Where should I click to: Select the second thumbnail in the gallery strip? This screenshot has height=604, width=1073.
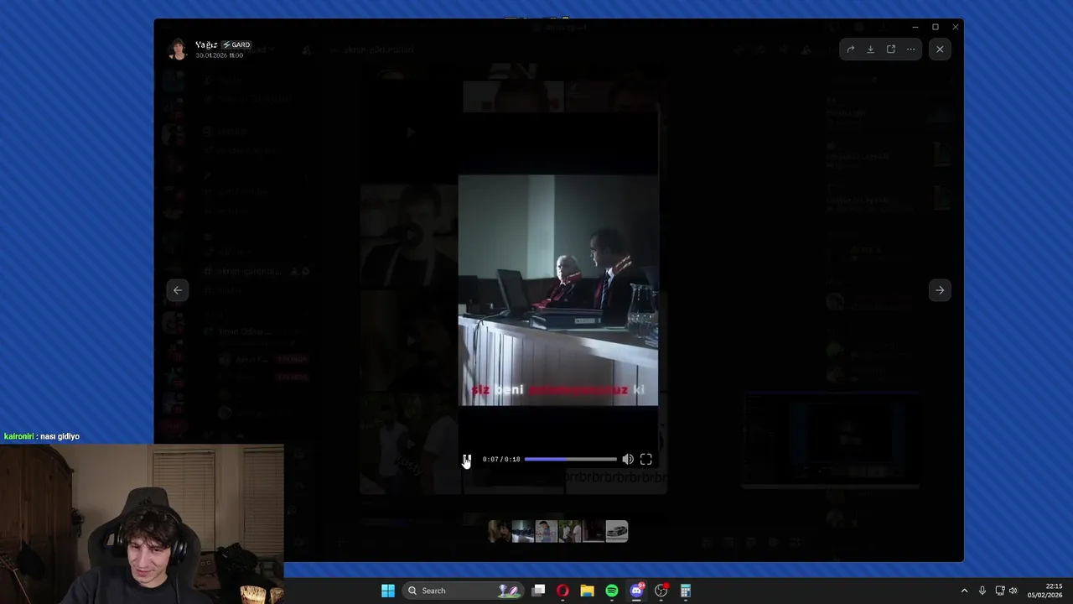(x=523, y=531)
